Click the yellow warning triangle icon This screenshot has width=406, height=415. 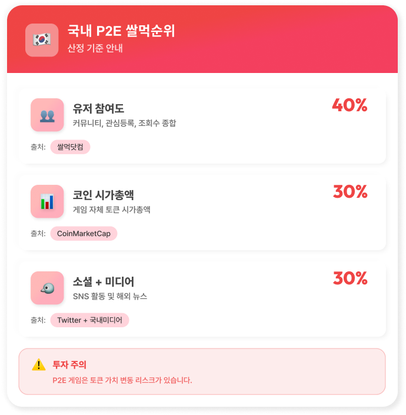coord(39,365)
